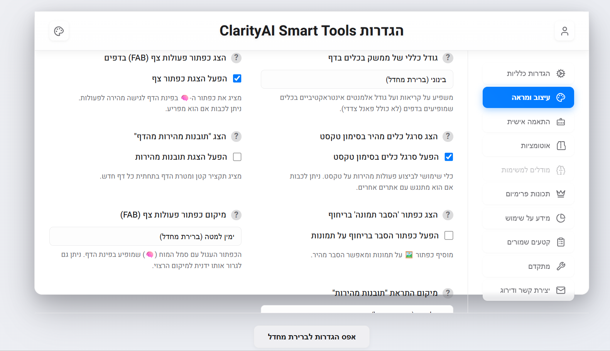Image resolution: width=610 pixels, height=351 pixels.
Task: Click the palette theme icon in header
Action: pos(59,31)
